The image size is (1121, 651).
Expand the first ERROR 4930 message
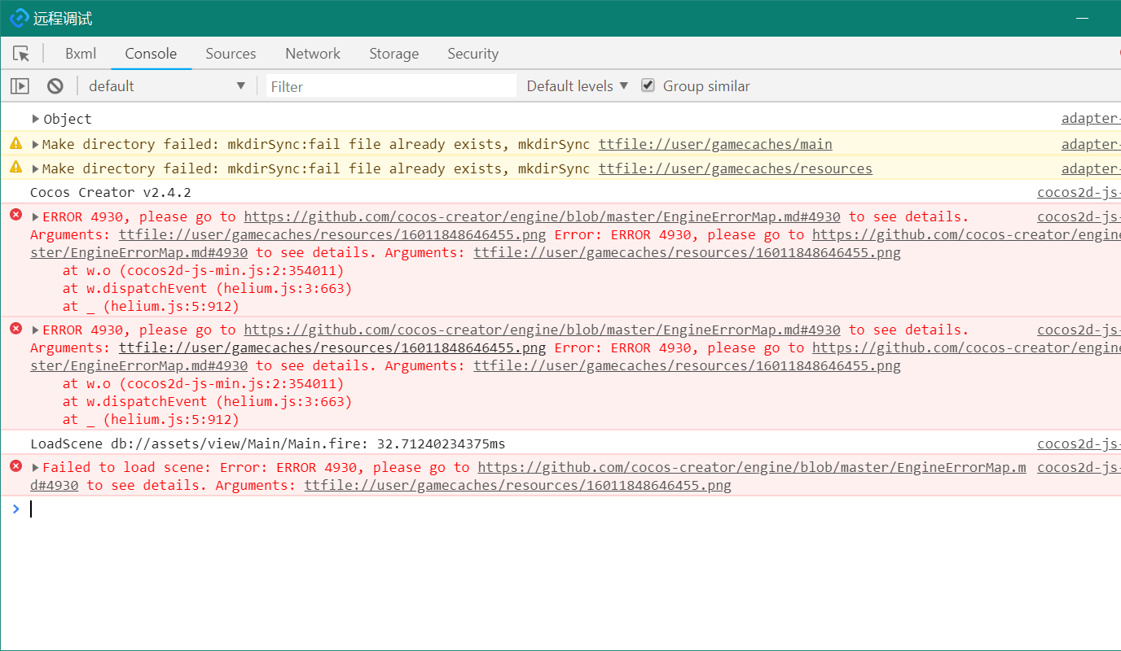click(36, 216)
